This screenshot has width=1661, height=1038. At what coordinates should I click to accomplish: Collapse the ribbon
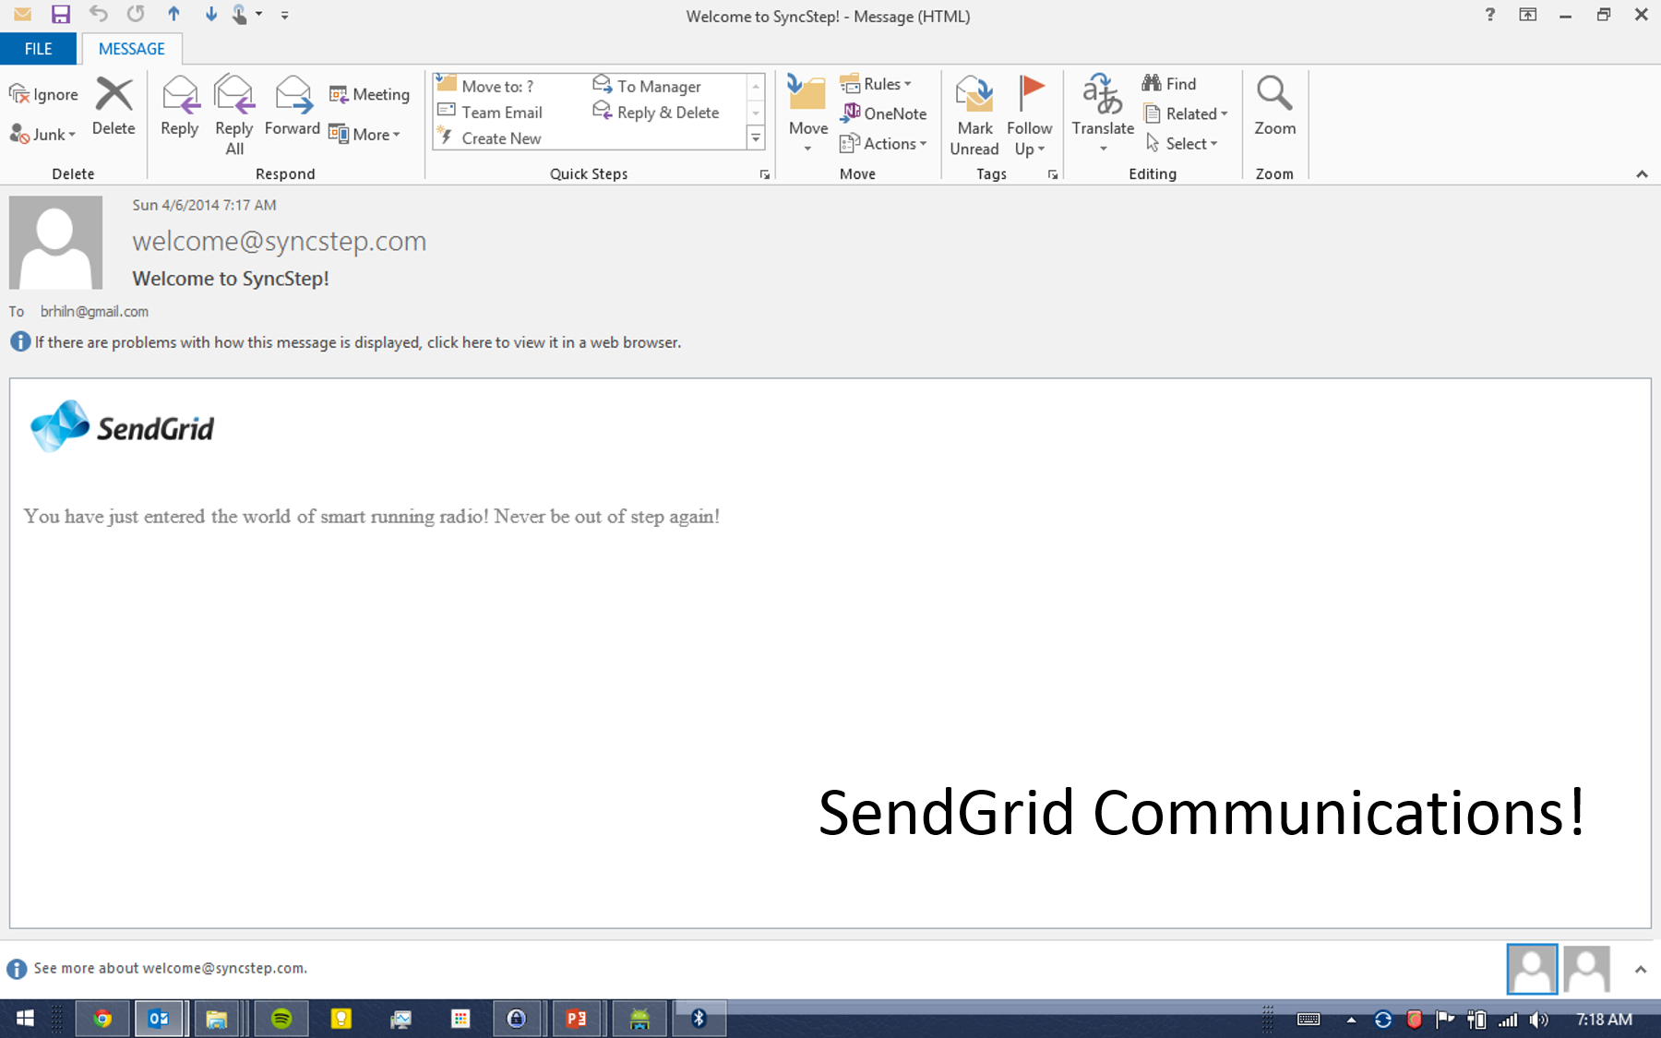pyautogui.click(x=1642, y=173)
